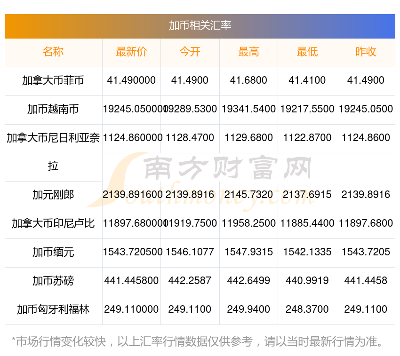The image size is (400, 356).
Task: Select the 昨收 column header
Action: [x=366, y=52]
